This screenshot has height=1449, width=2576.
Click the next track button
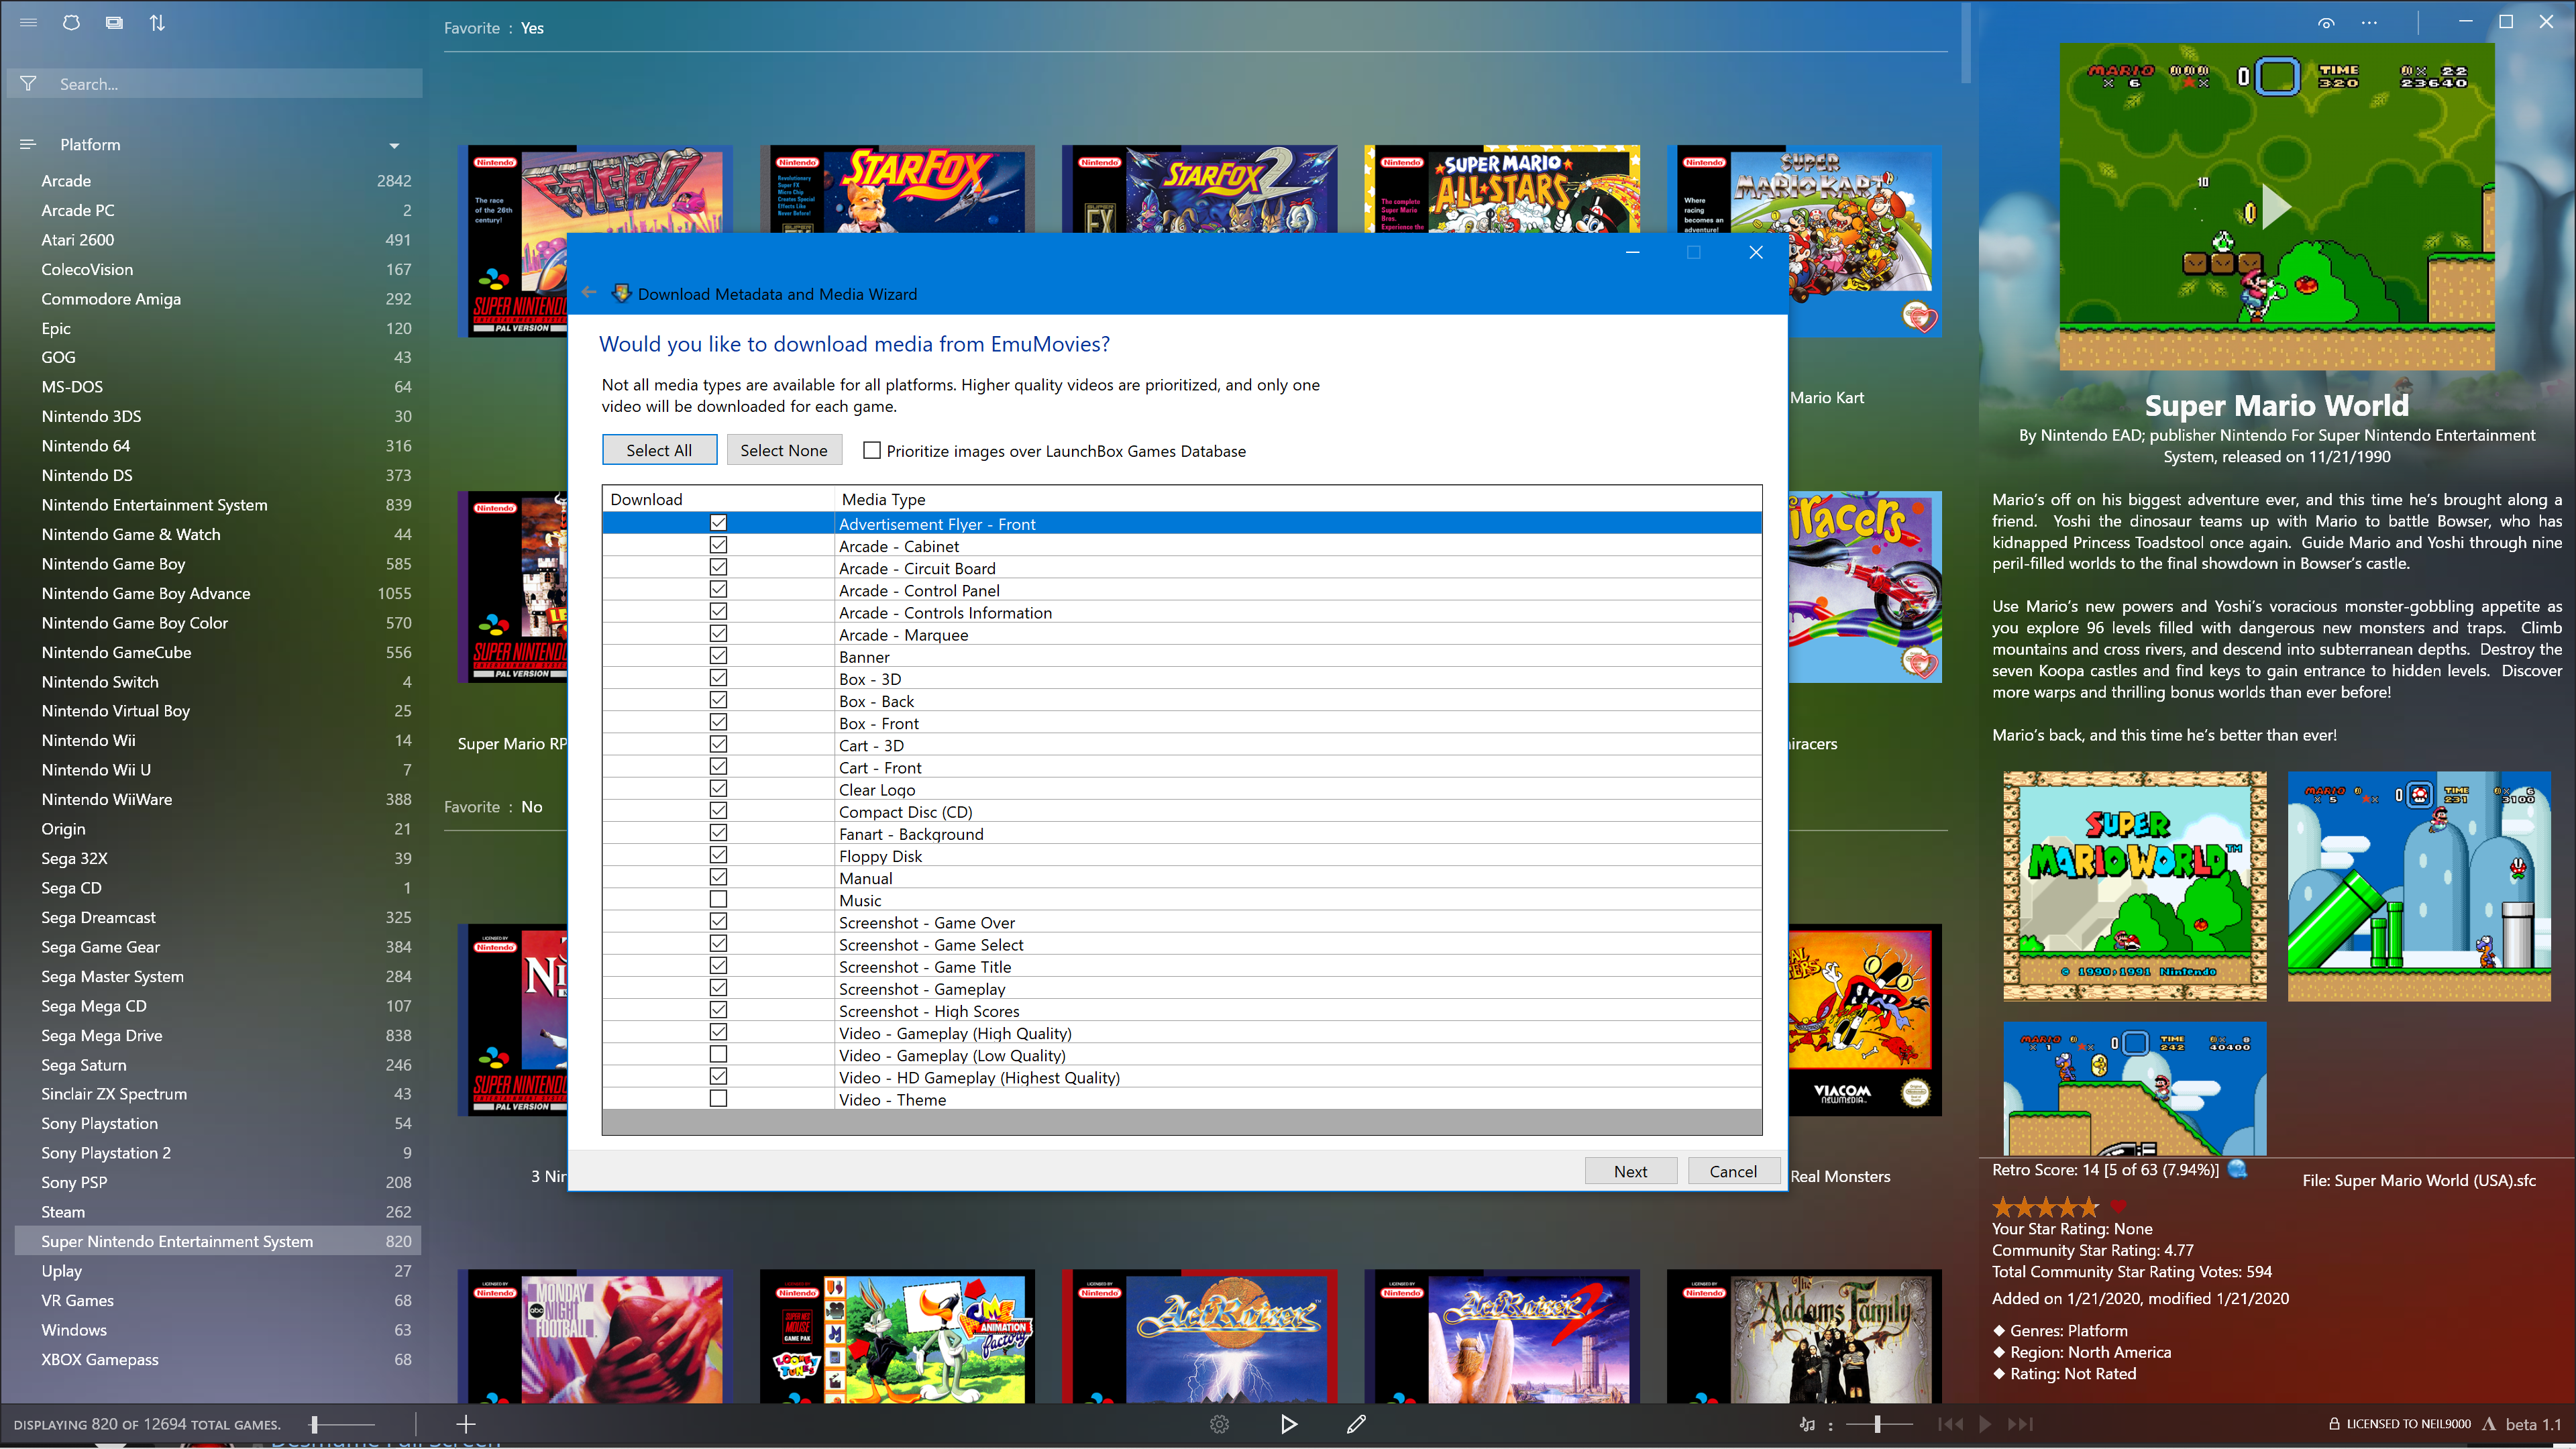tap(2021, 1424)
